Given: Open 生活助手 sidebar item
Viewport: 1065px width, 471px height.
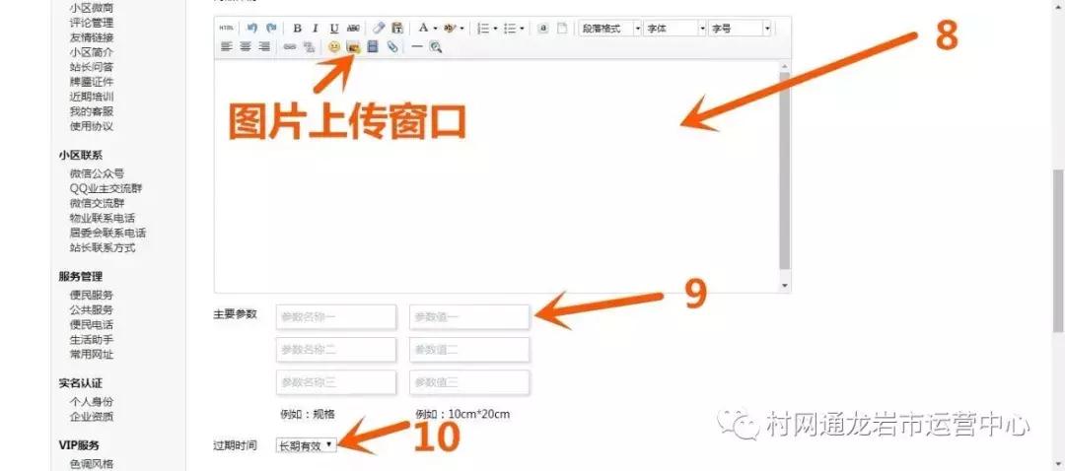Looking at the screenshot, I should pyautogui.click(x=92, y=339).
